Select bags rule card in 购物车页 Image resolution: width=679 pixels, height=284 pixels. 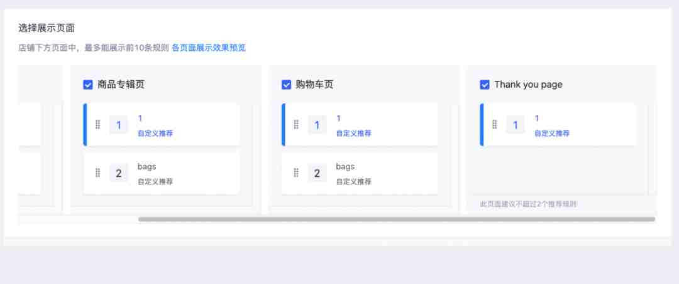pyautogui.click(x=360, y=173)
